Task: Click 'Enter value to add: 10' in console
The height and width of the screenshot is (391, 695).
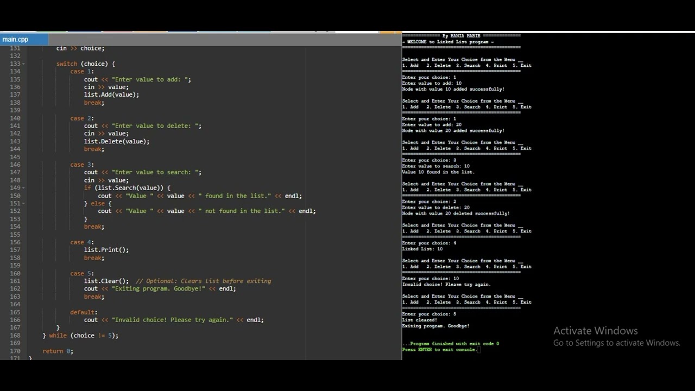Action: (x=432, y=83)
